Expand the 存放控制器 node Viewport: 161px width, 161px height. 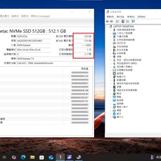coord(111,47)
